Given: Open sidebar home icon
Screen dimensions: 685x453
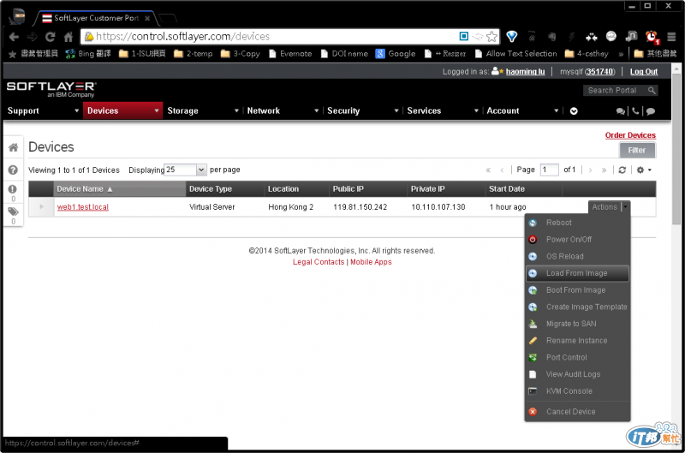Looking at the screenshot, I should [x=13, y=147].
